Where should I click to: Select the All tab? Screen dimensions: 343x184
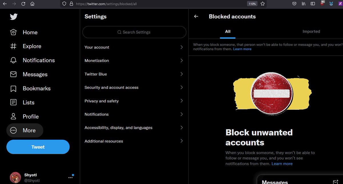228,31
